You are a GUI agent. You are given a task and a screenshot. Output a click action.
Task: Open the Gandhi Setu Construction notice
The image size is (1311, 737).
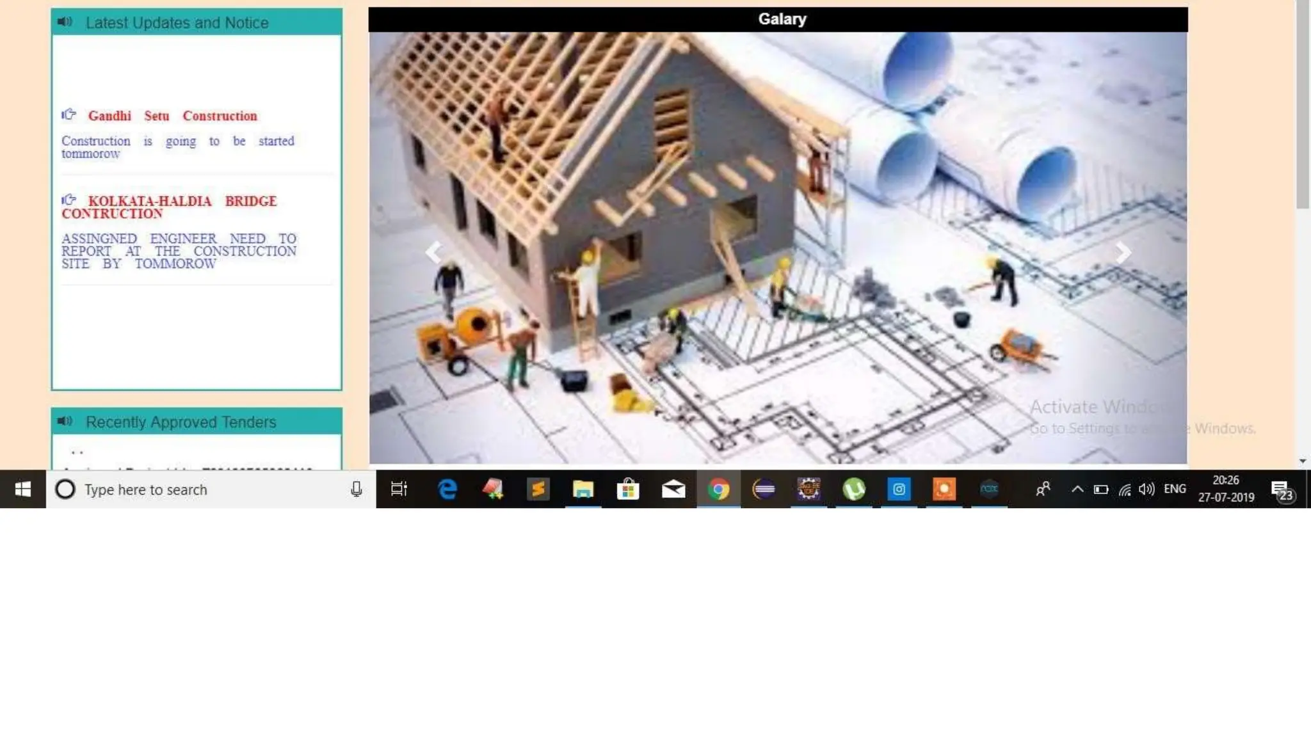click(172, 116)
